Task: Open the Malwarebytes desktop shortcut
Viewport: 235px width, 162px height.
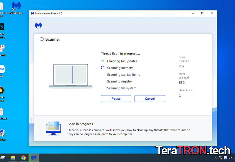Action: tap(16, 8)
